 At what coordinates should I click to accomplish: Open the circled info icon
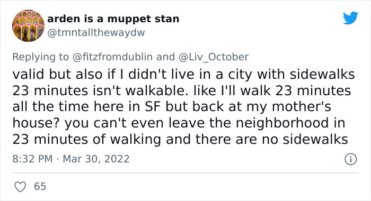(351, 159)
